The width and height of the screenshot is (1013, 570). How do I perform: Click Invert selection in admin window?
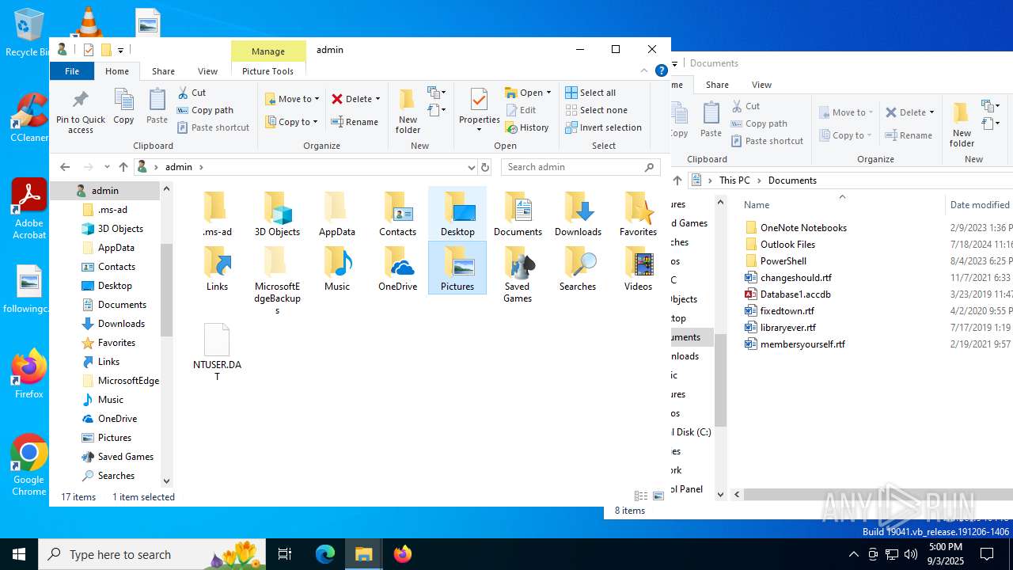603,127
